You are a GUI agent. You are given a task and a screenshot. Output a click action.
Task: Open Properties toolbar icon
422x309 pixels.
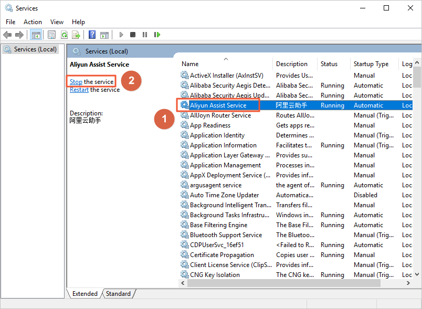(x=51, y=35)
